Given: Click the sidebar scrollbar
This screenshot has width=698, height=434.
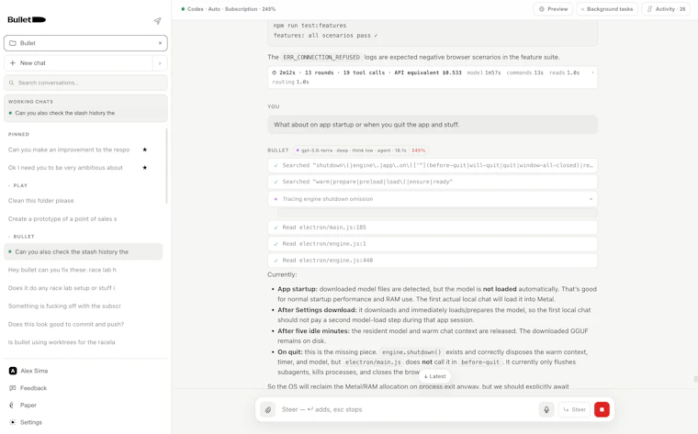Looking at the screenshot, I should click(x=166, y=166).
